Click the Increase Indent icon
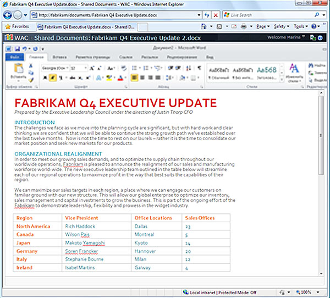 pyautogui.click(x=178, y=68)
